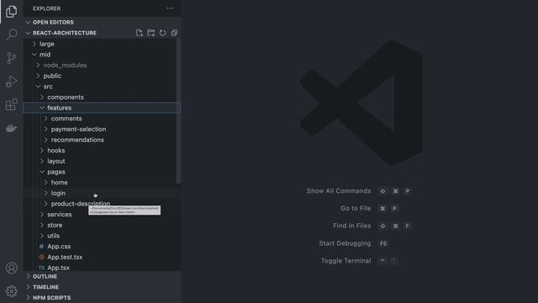
Task: Open the Docker view icon
Action: pyautogui.click(x=11, y=128)
